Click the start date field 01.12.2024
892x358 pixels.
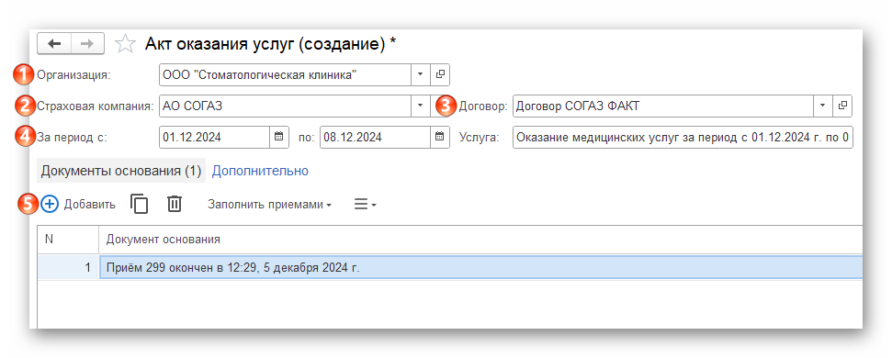[x=214, y=137]
